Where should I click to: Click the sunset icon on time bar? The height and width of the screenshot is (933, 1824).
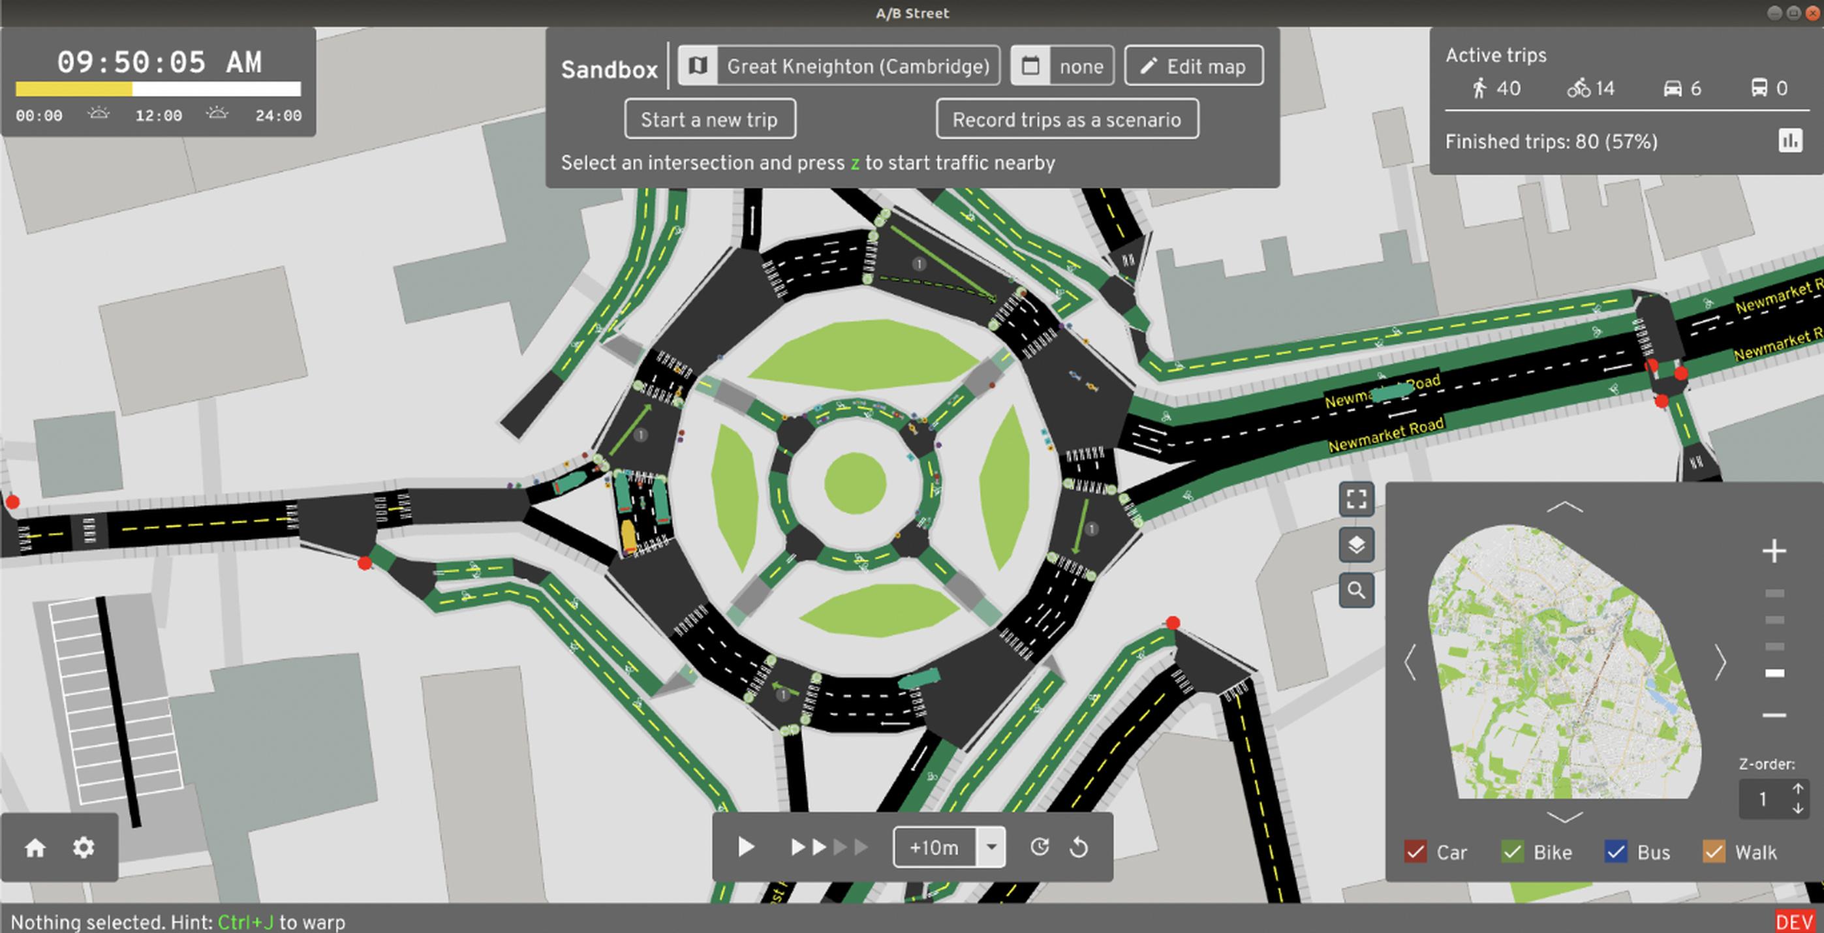click(217, 114)
